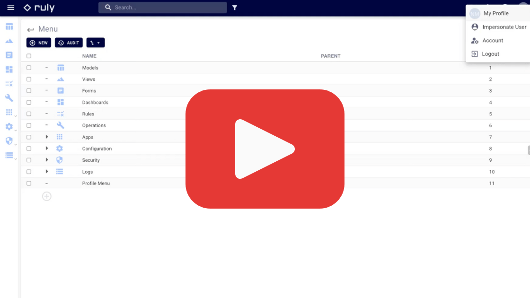Click the NEW button
The width and height of the screenshot is (530, 298).
point(39,43)
